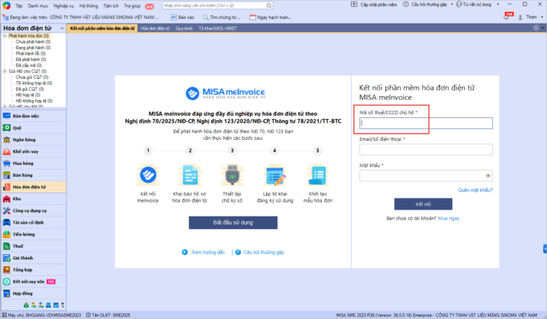
Task: Click the notification bell icon
Action: (508, 16)
